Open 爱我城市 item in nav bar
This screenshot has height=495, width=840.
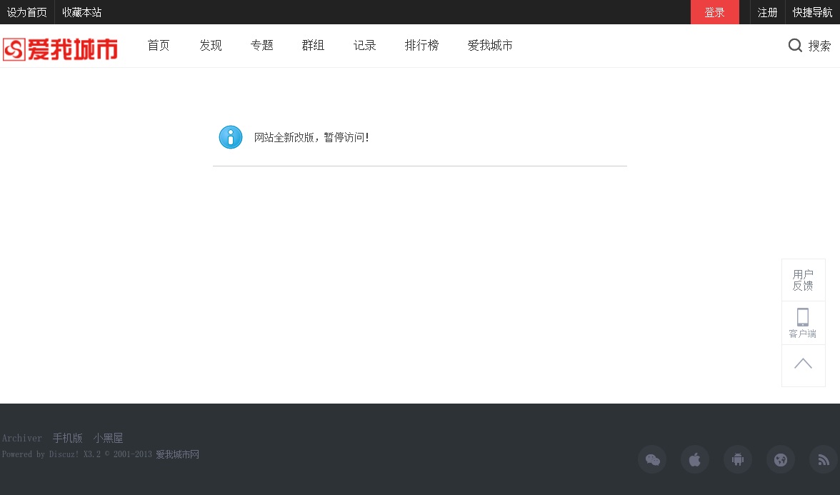pos(490,46)
